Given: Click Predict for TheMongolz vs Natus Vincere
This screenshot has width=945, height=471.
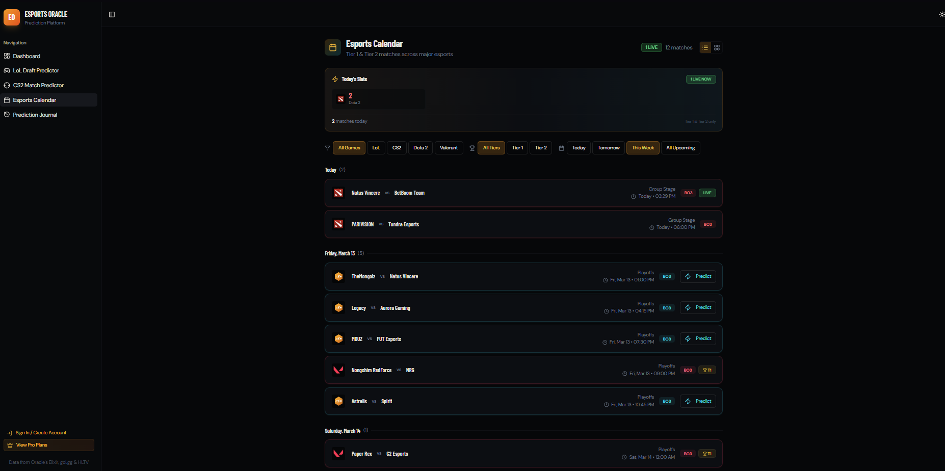Looking at the screenshot, I should [x=697, y=276].
